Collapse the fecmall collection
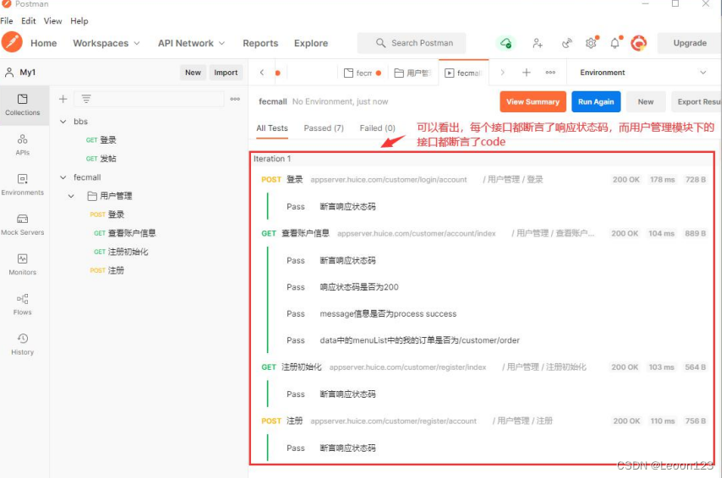This screenshot has height=478, width=726. [63, 177]
